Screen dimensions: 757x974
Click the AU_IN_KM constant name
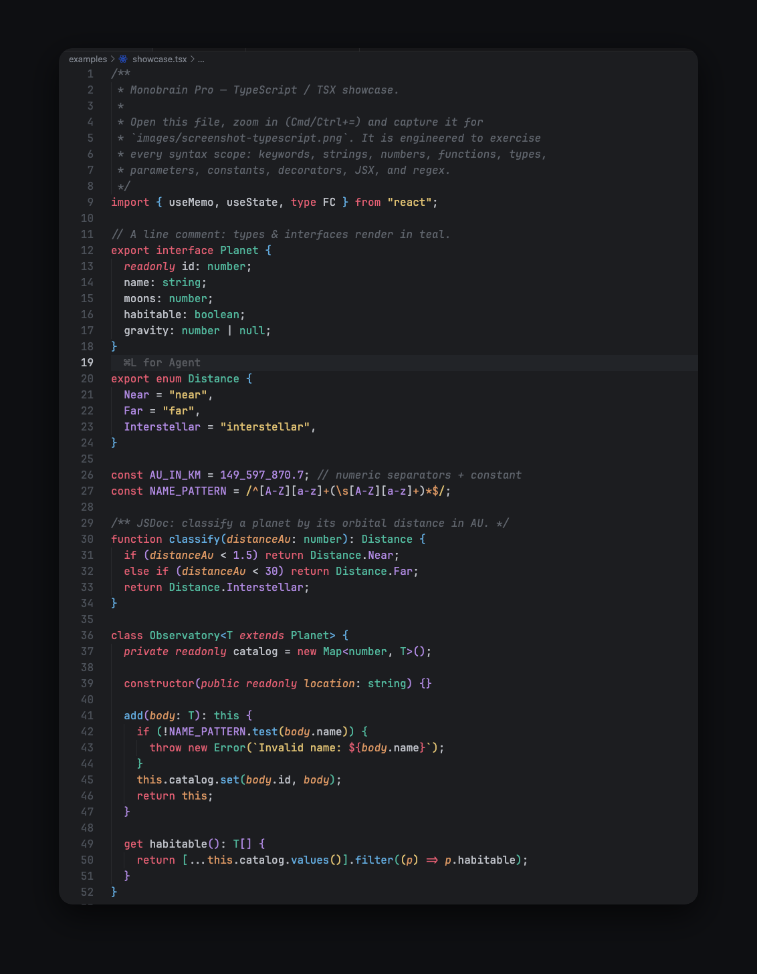pos(175,475)
